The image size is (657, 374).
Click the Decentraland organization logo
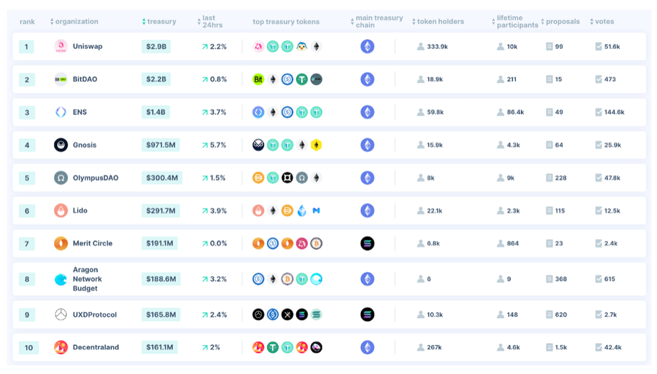[61, 347]
